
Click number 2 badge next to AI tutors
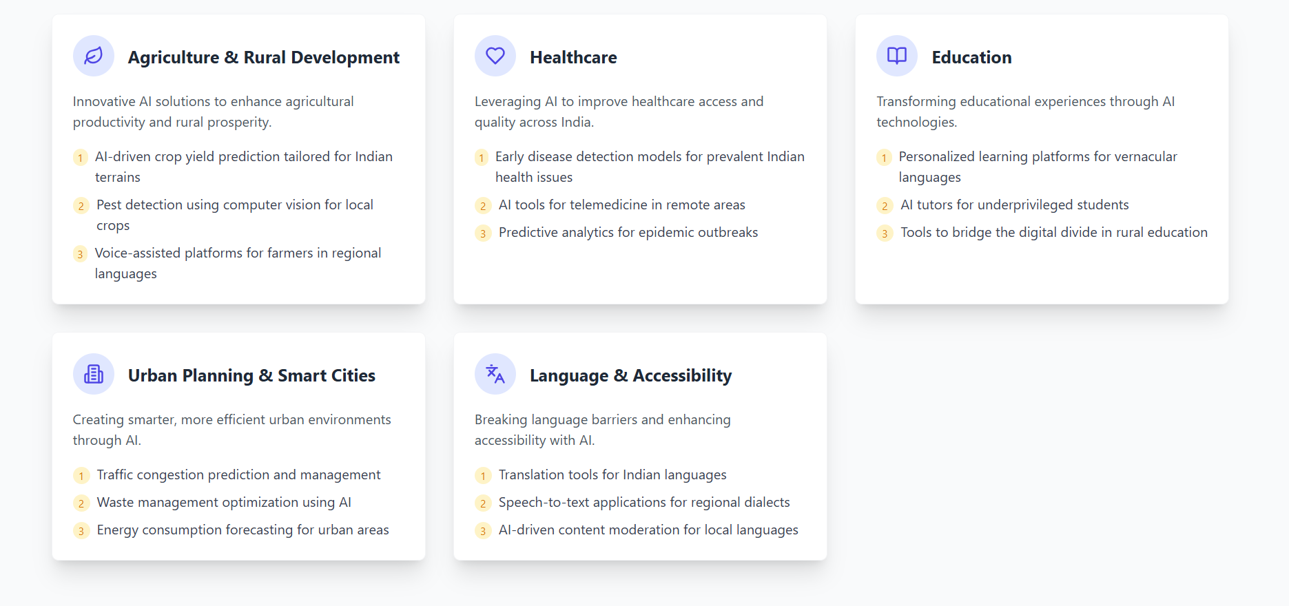[885, 206]
